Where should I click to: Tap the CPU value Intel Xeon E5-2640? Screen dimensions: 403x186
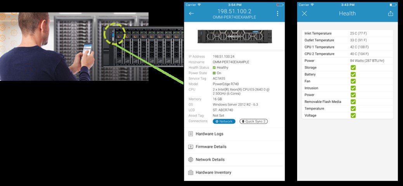[241, 92]
